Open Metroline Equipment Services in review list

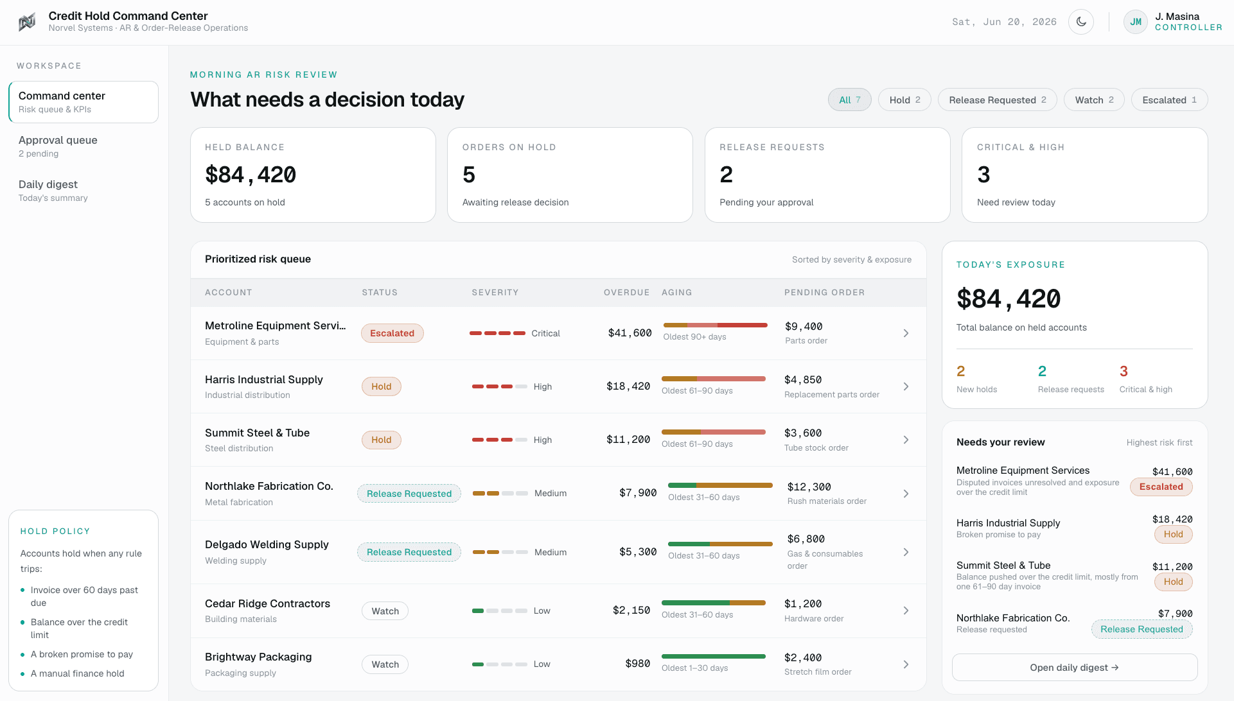tap(1074, 480)
